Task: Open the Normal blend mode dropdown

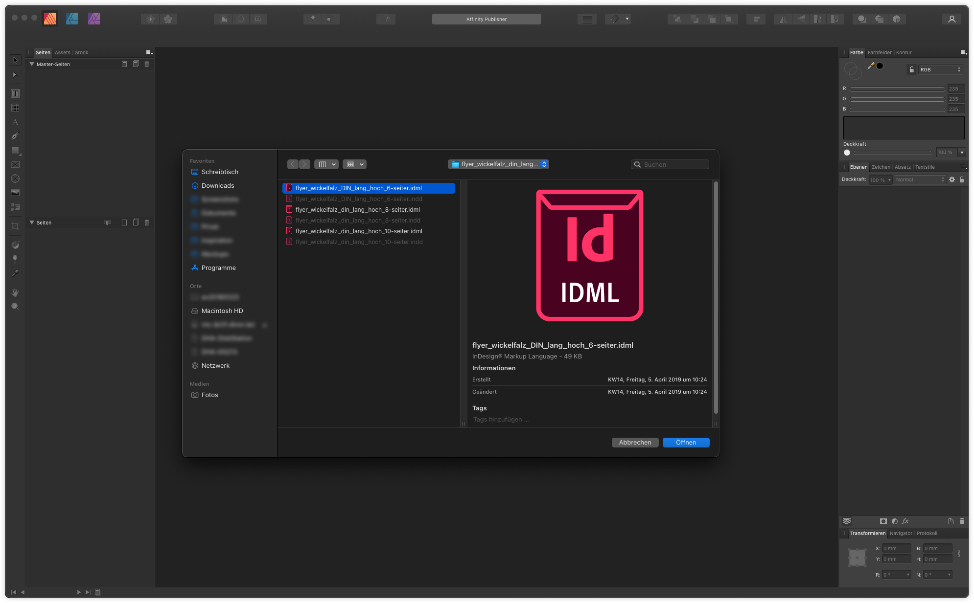Action: click(x=920, y=179)
